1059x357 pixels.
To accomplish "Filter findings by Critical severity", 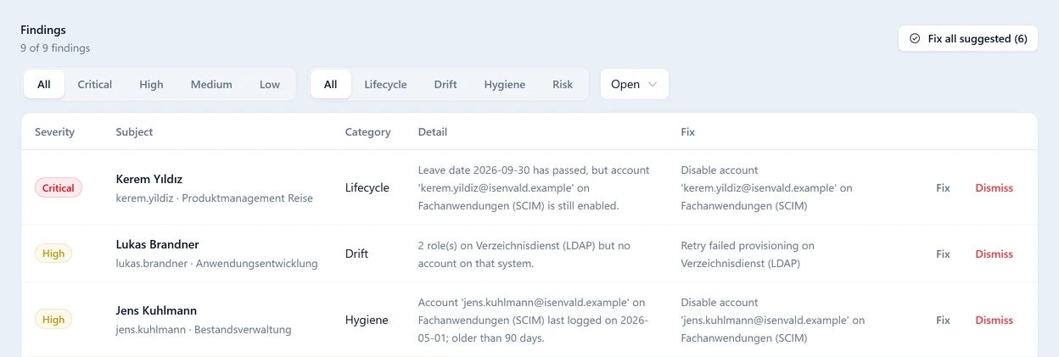I will tap(95, 85).
